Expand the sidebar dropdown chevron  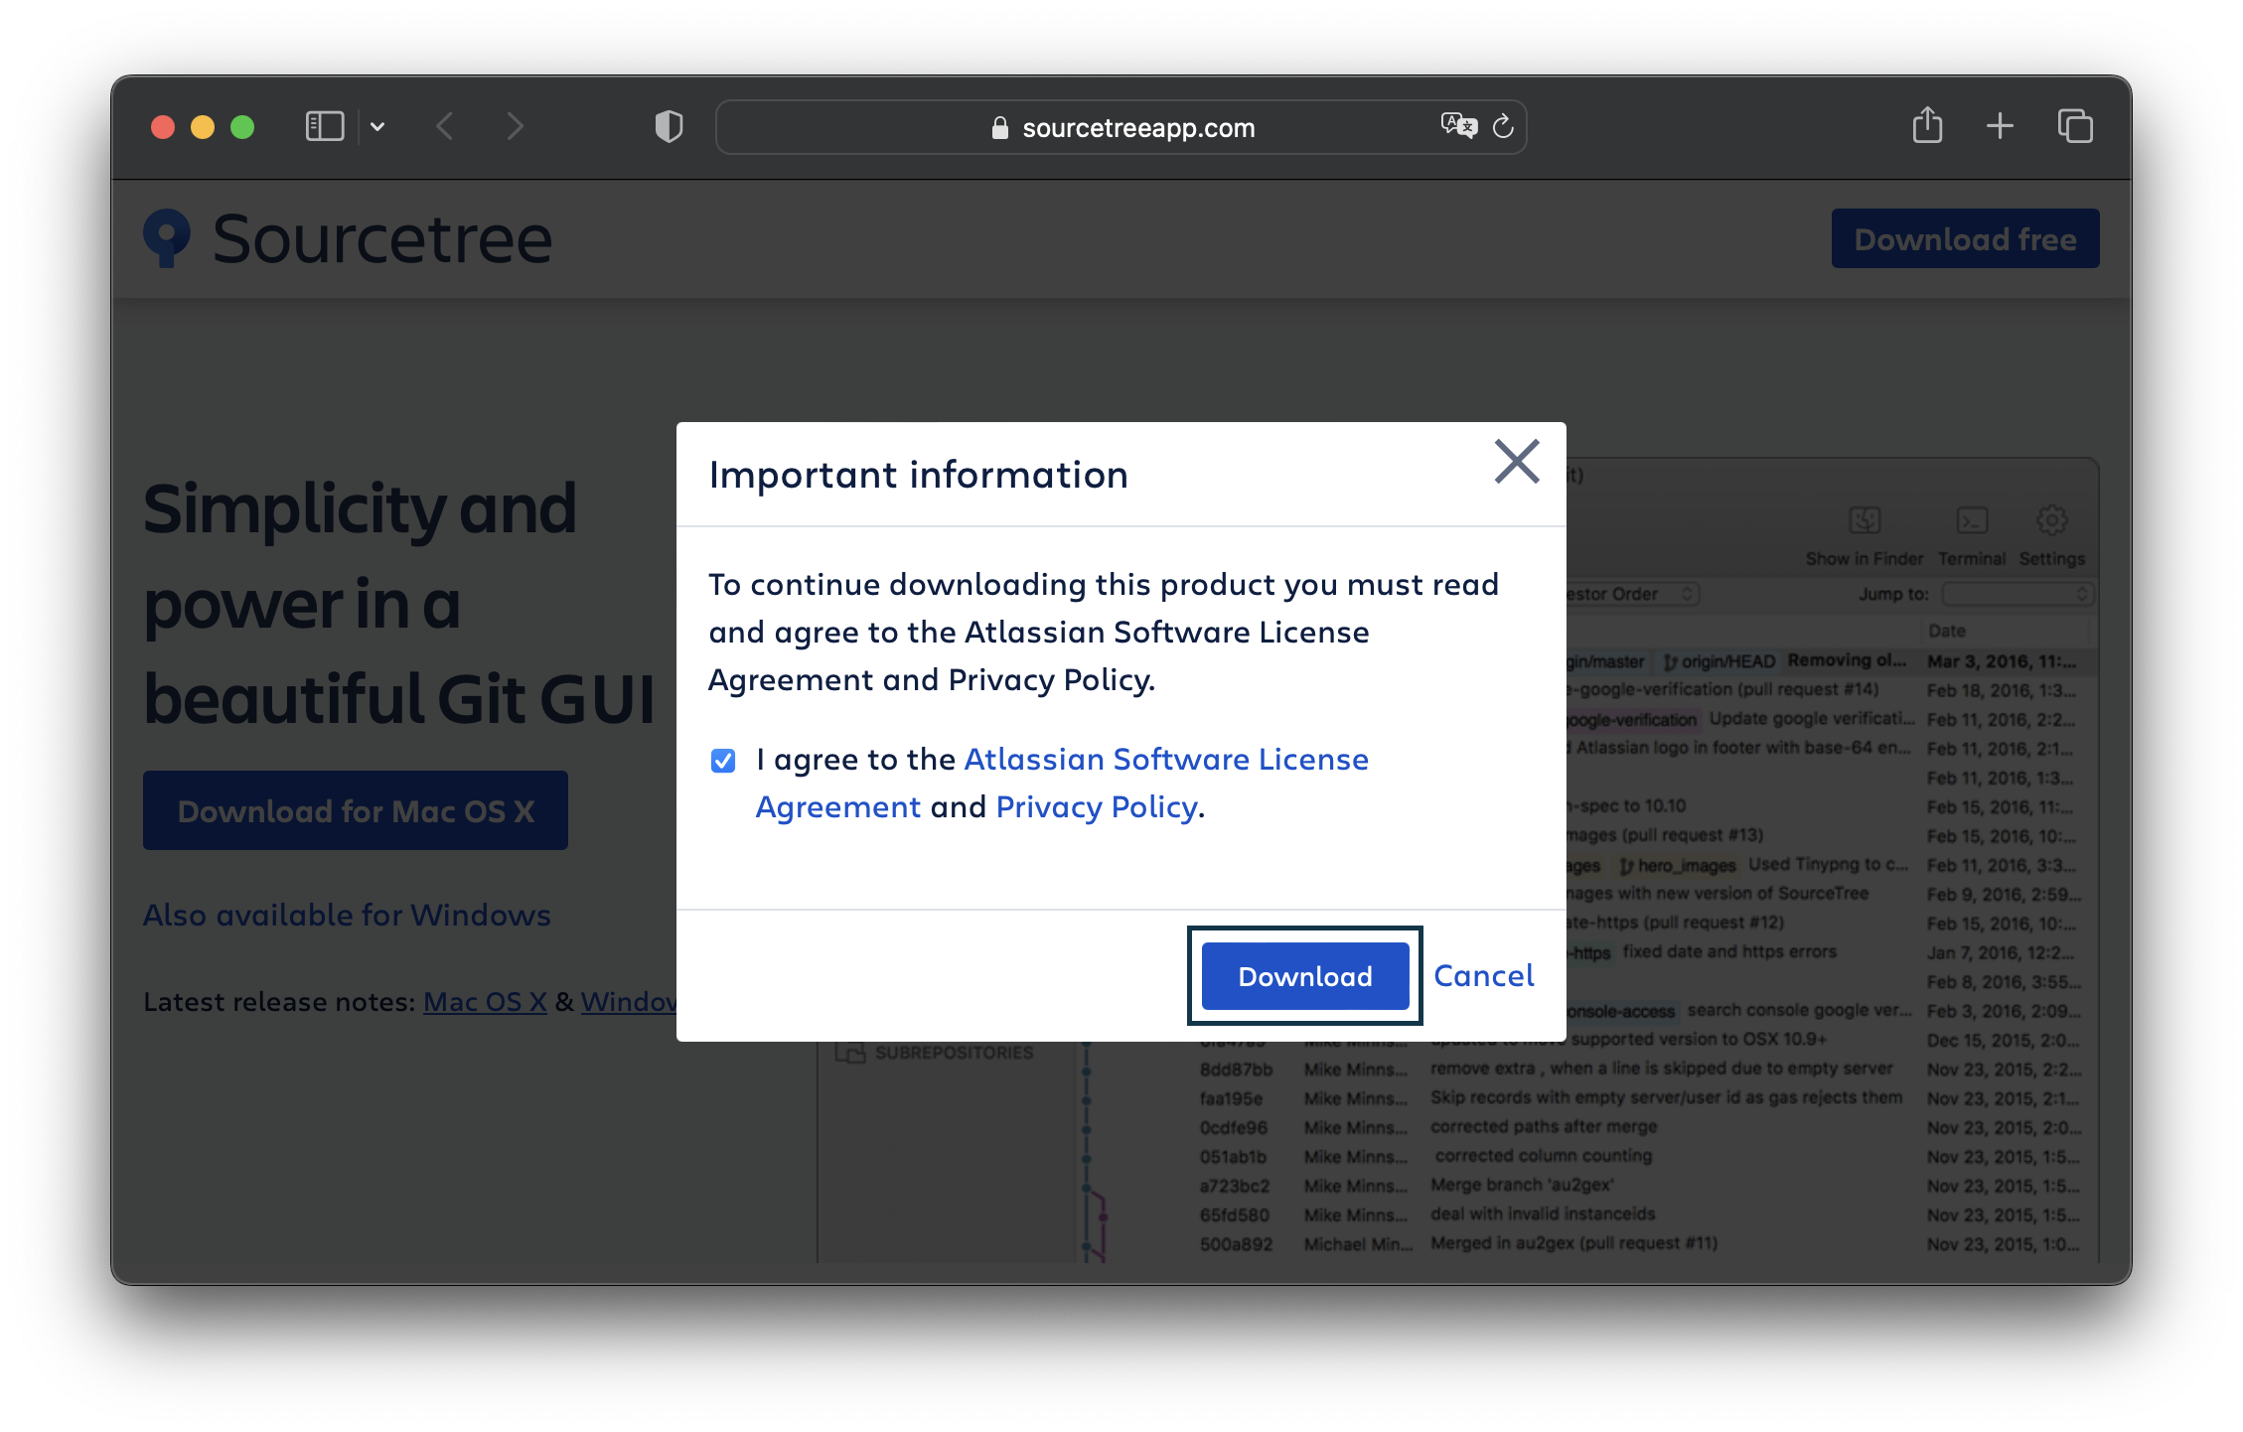pos(377,127)
